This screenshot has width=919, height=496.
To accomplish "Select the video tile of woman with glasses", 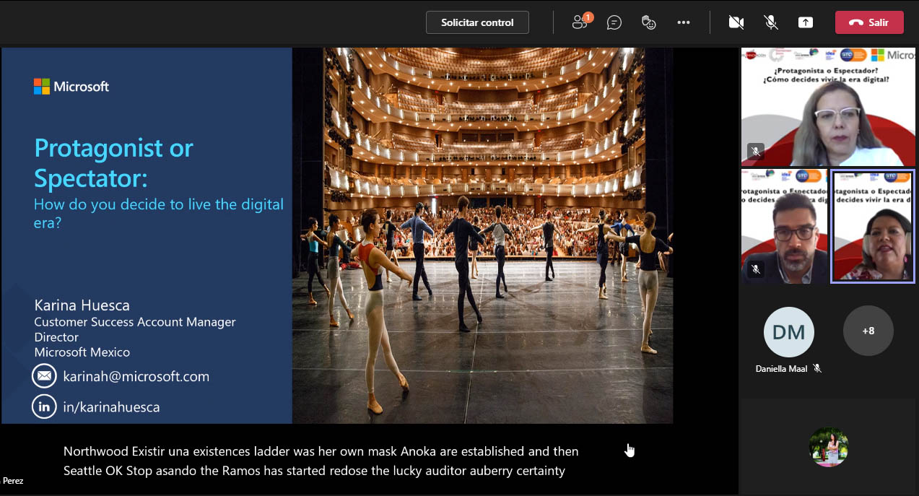I will 828,107.
